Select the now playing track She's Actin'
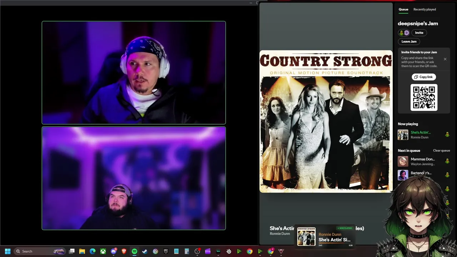The image size is (457, 257). [x=424, y=135]
